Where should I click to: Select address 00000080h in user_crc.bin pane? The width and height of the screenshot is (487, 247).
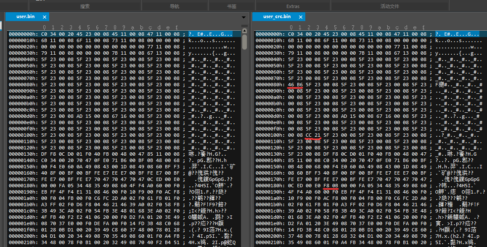point(270,85)
